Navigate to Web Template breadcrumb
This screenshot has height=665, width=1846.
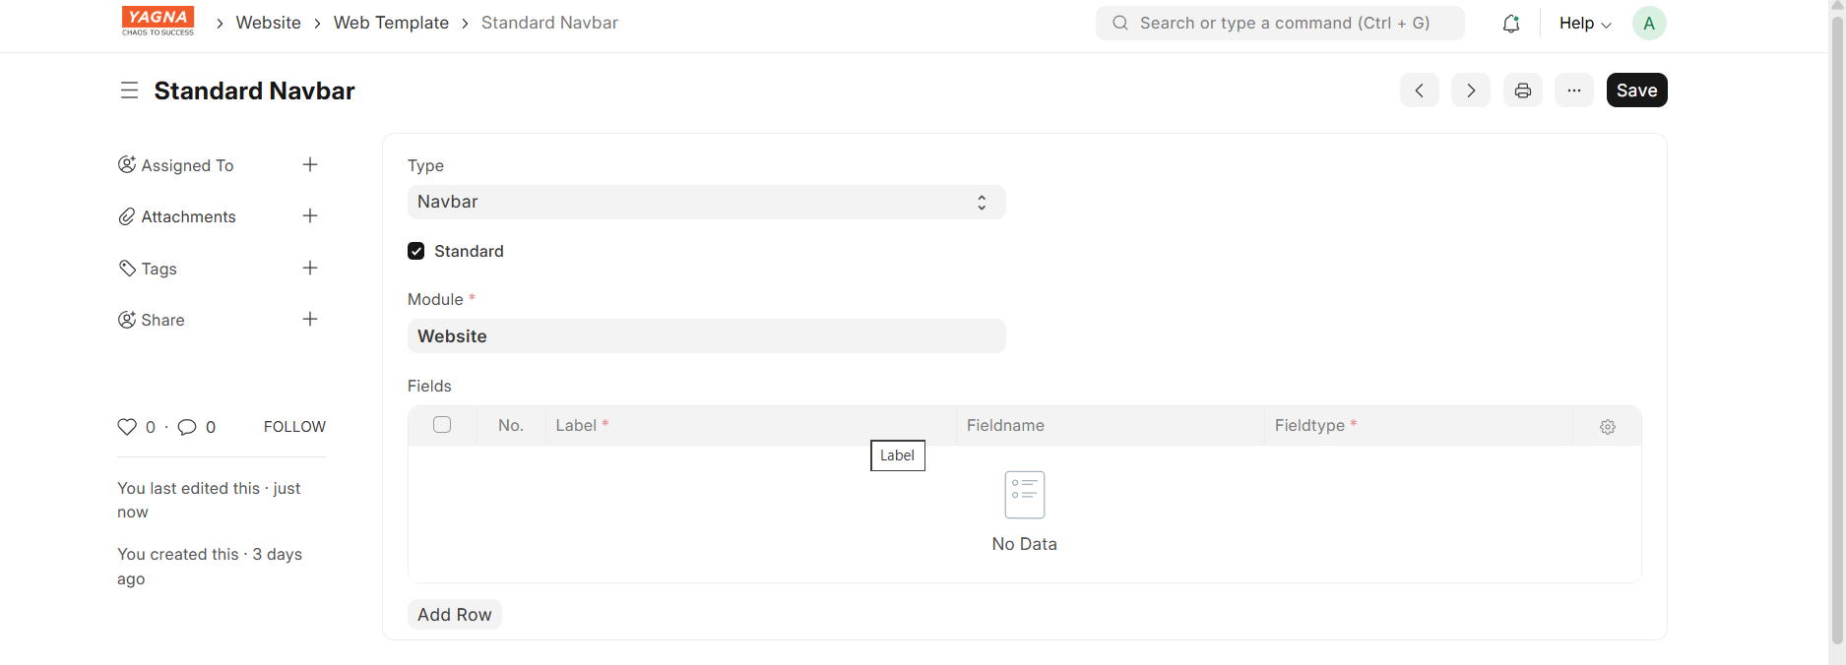tap(391, 24)
